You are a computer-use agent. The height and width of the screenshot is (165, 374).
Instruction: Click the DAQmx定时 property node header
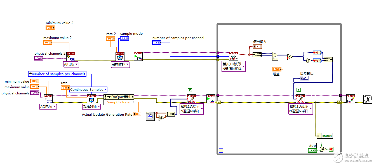point(119,97)
